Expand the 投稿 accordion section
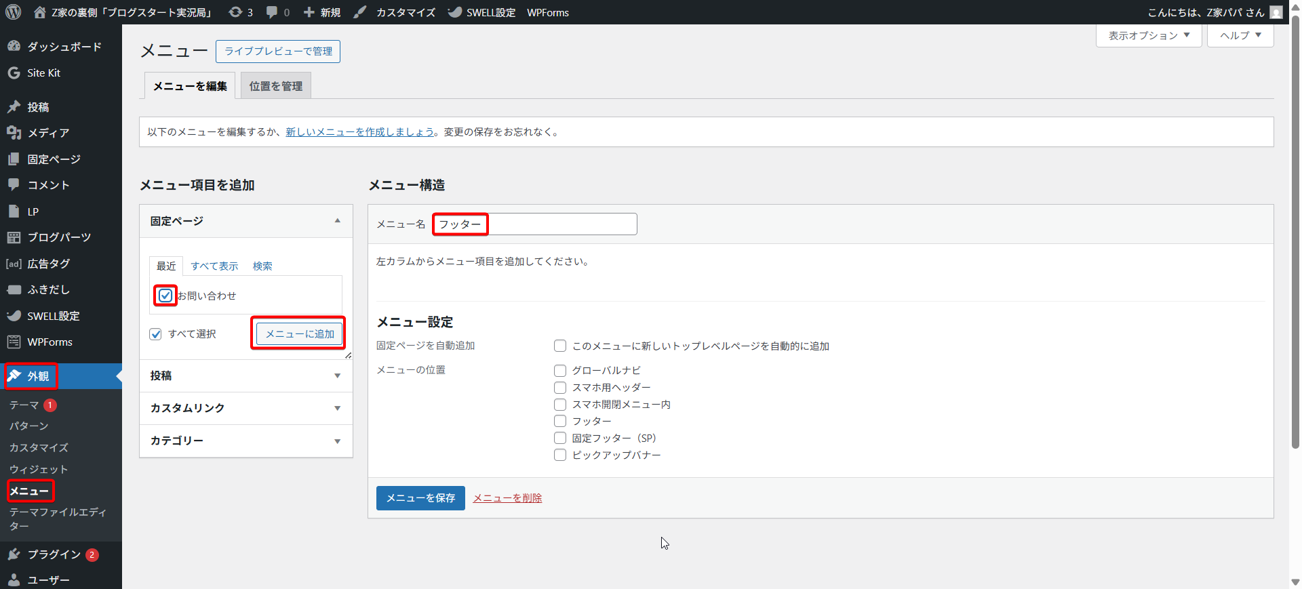Image resolution: width=1302 pixels, height=589 pixels. coord(245,375)
